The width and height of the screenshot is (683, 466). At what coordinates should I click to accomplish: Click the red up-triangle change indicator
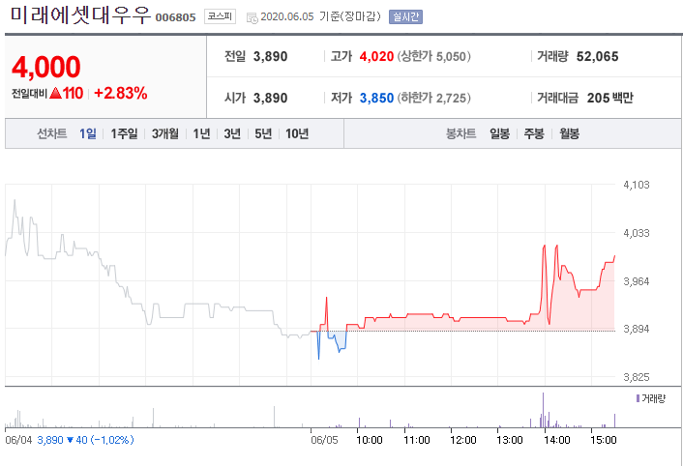point(55,93)
